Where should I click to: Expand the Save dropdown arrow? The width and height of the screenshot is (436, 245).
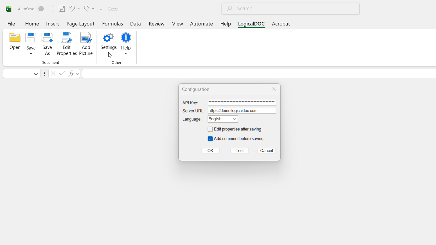31,54
